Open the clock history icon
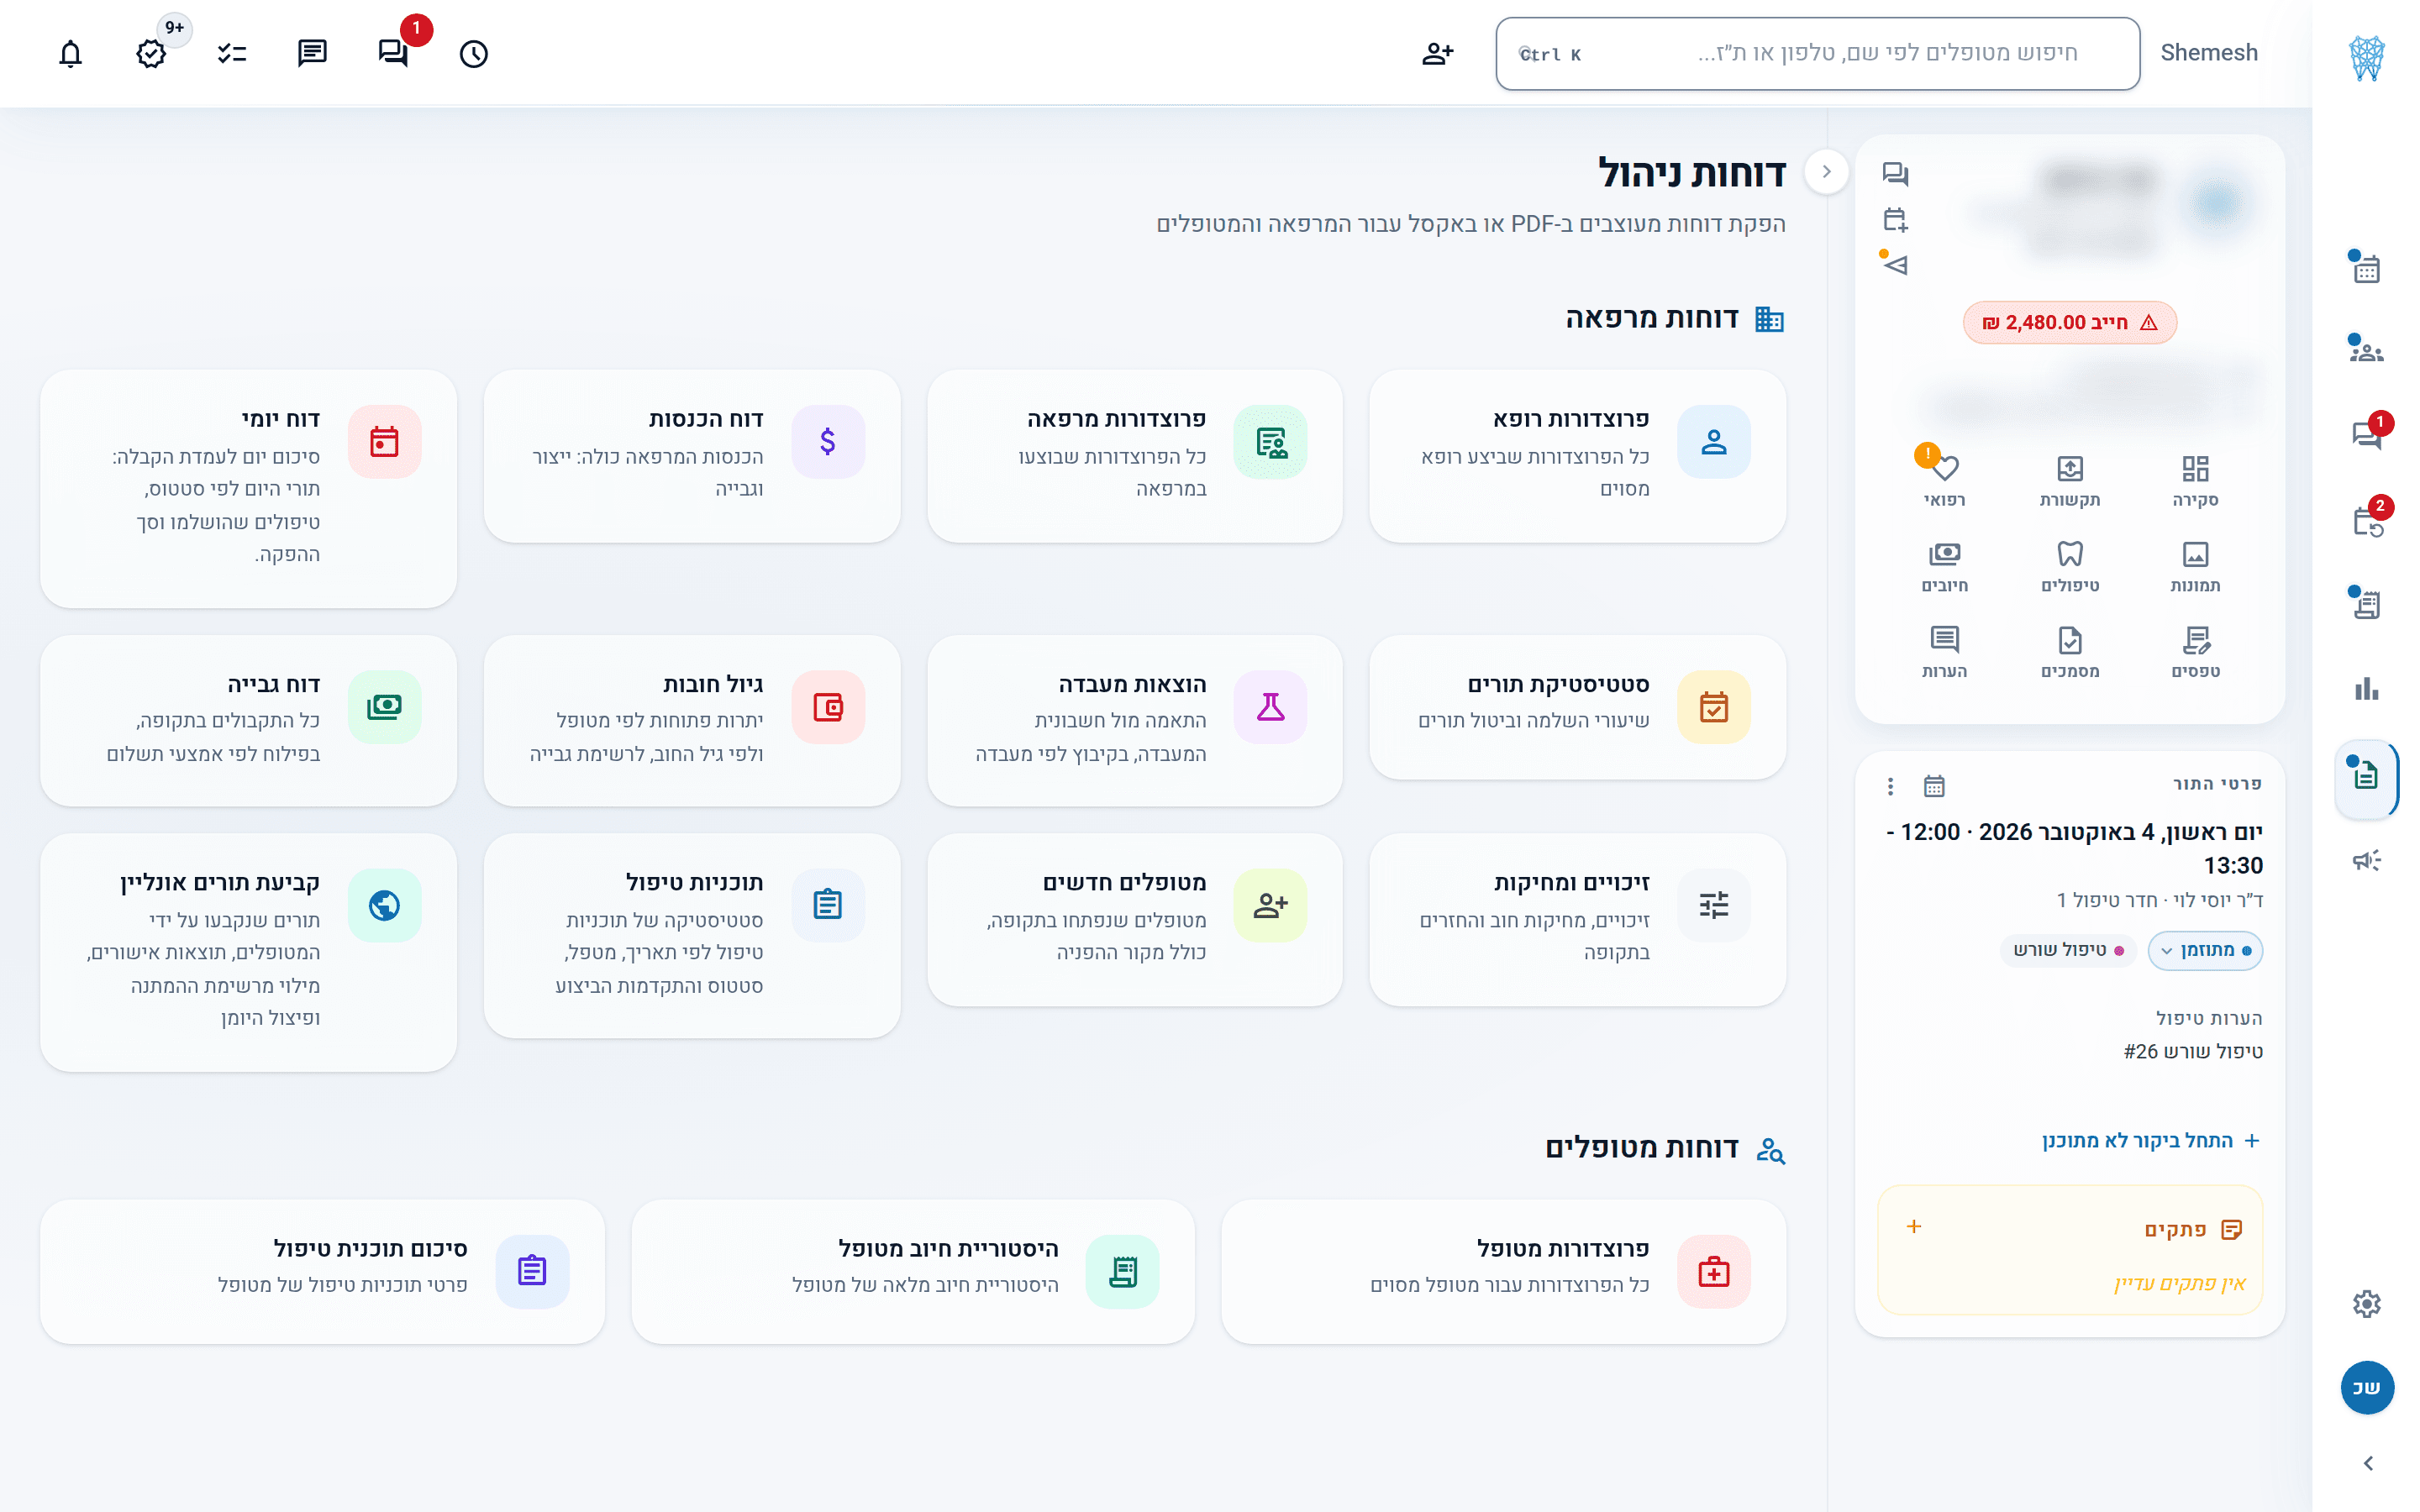The height and width of the screenshot is (1512, 2420). [474, 53]
